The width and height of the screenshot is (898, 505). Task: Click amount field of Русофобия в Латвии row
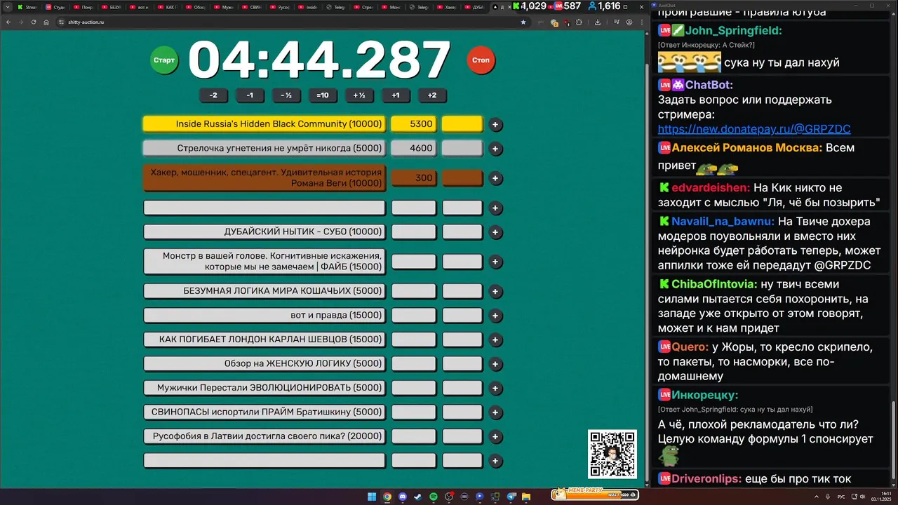click(x=413, y=436)
